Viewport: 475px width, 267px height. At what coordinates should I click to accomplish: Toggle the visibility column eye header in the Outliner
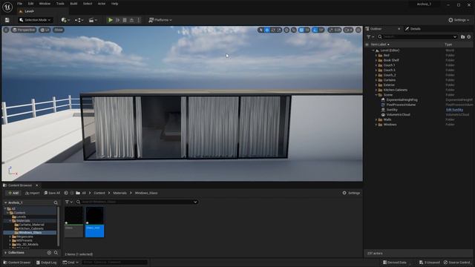367,44
